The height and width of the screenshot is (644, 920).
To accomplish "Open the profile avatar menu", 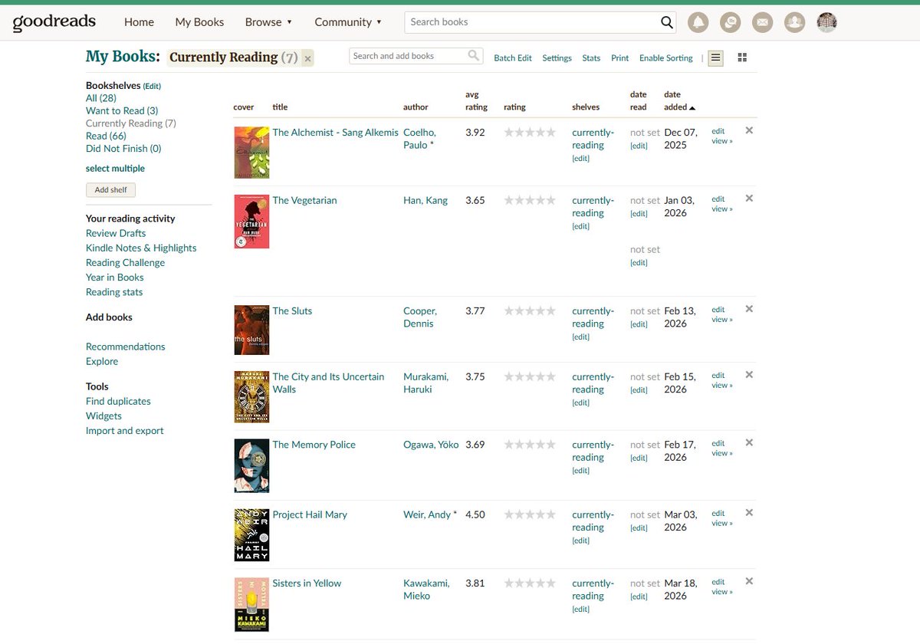I will [826, 22].
